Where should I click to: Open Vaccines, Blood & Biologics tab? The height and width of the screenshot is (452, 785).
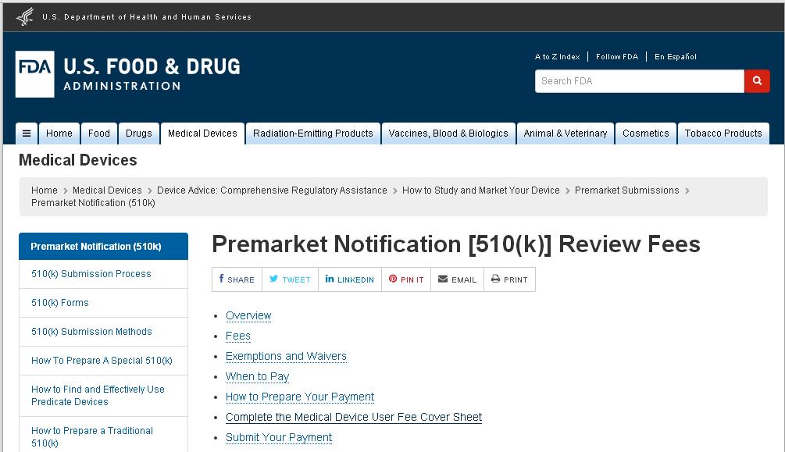click(x=448, y=133)
